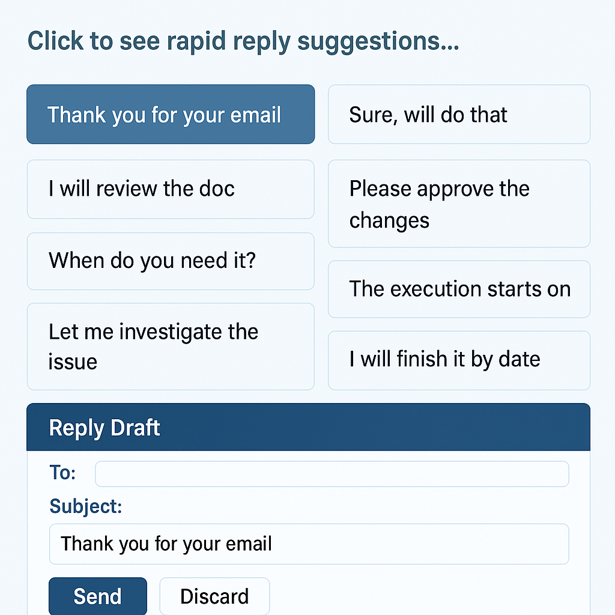
Task: Select "Let me investigate the issue" suggestion
Action: click(x=171, y=347)
